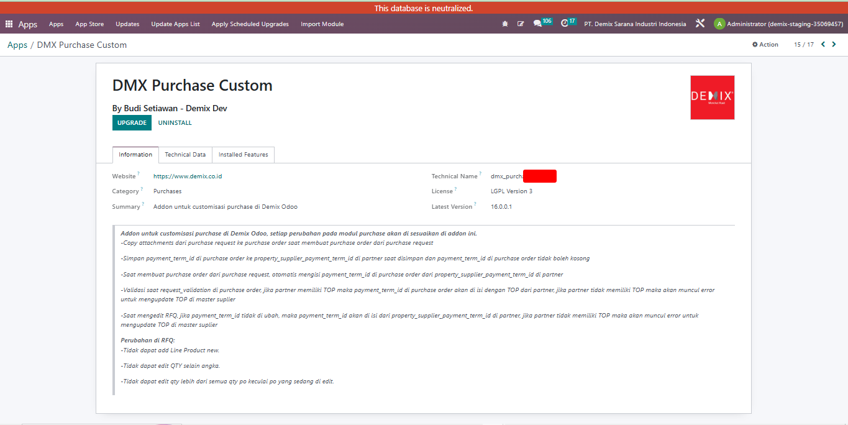
Task: Click the 16.0.0.1 version value
Action: pos(501,207)
